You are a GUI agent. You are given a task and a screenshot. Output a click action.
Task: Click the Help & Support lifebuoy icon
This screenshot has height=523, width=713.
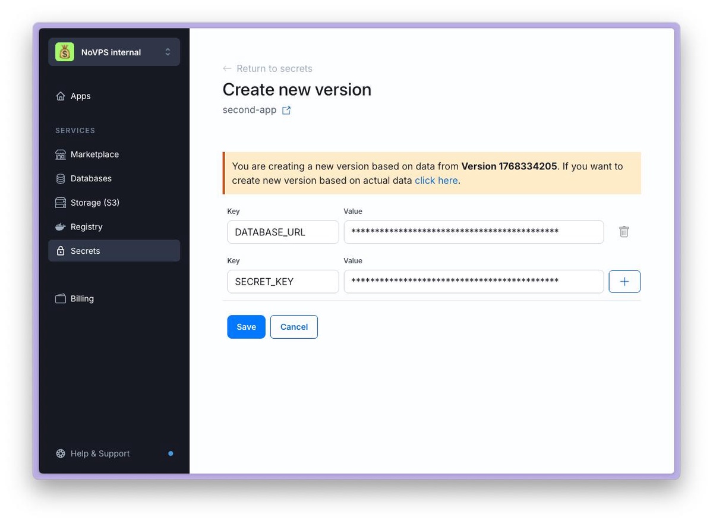click(x=61, y=453)
